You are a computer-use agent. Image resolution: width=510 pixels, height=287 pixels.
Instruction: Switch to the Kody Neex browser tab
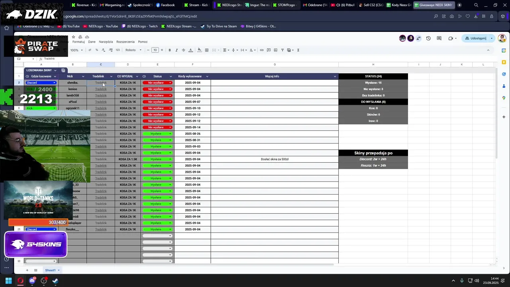[398, 5]
